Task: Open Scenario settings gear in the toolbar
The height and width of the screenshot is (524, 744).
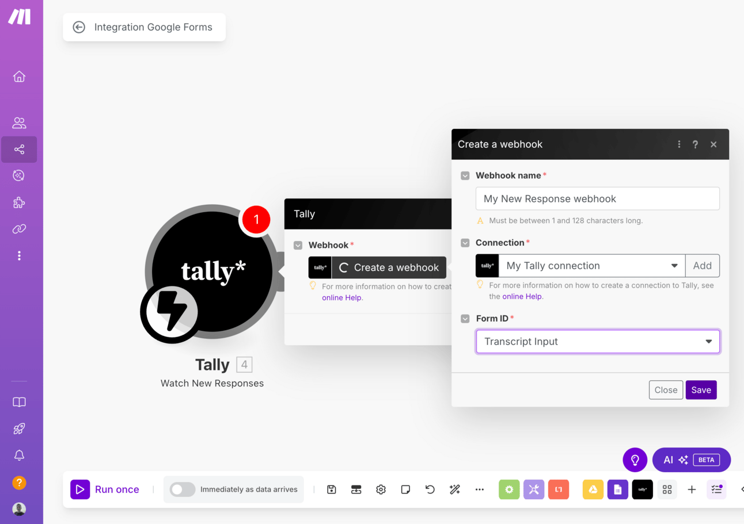Action: pyautogui.click(x=381, y=489)
